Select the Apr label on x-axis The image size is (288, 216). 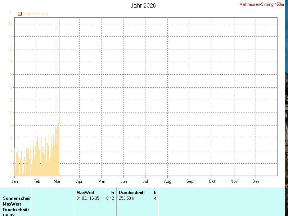(x=79, y=181)
